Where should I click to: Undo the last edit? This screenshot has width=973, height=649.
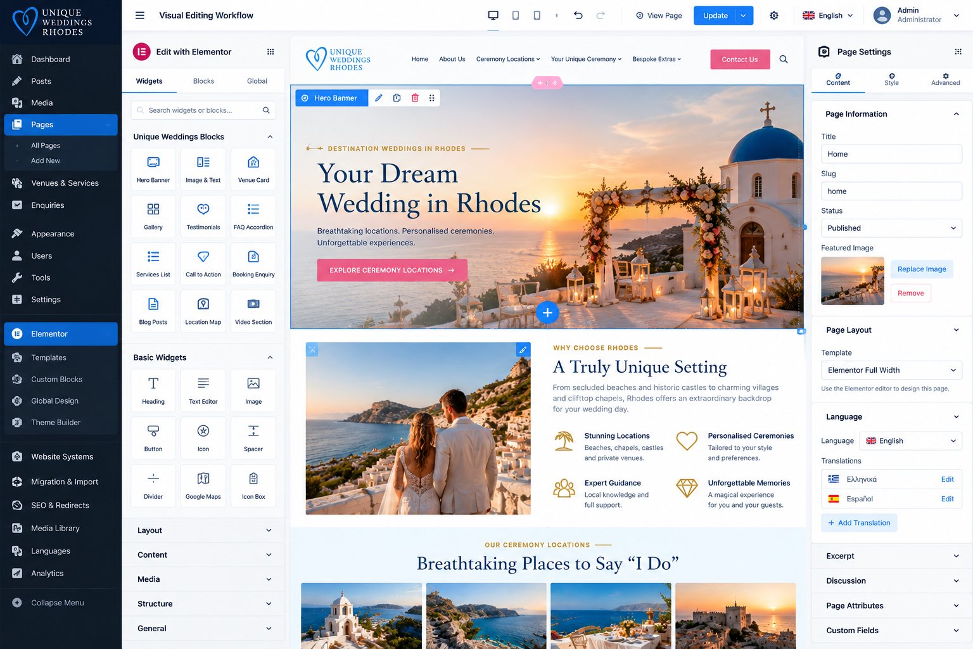(578, 15)
